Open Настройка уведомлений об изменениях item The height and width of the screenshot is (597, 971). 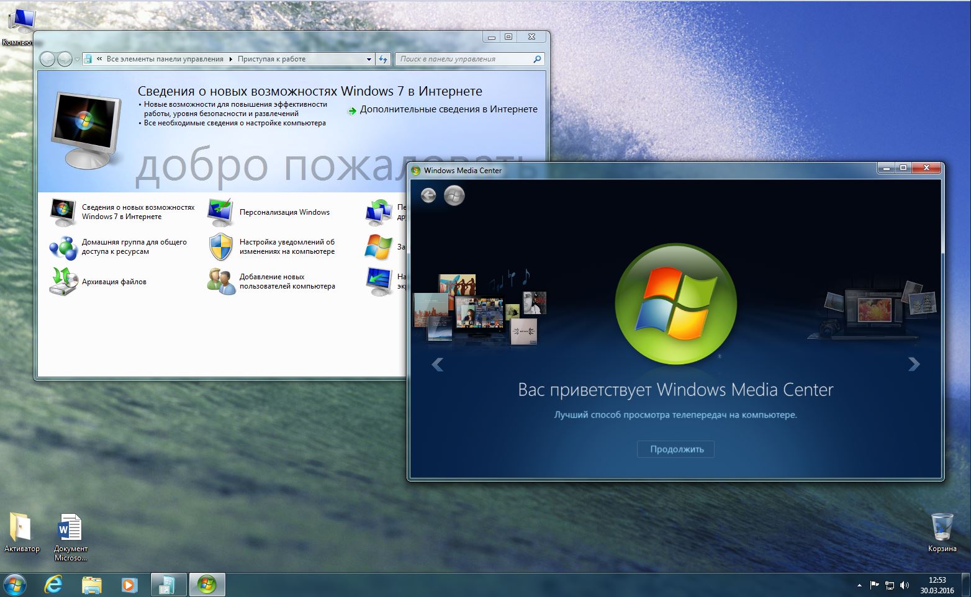point(287,247)
